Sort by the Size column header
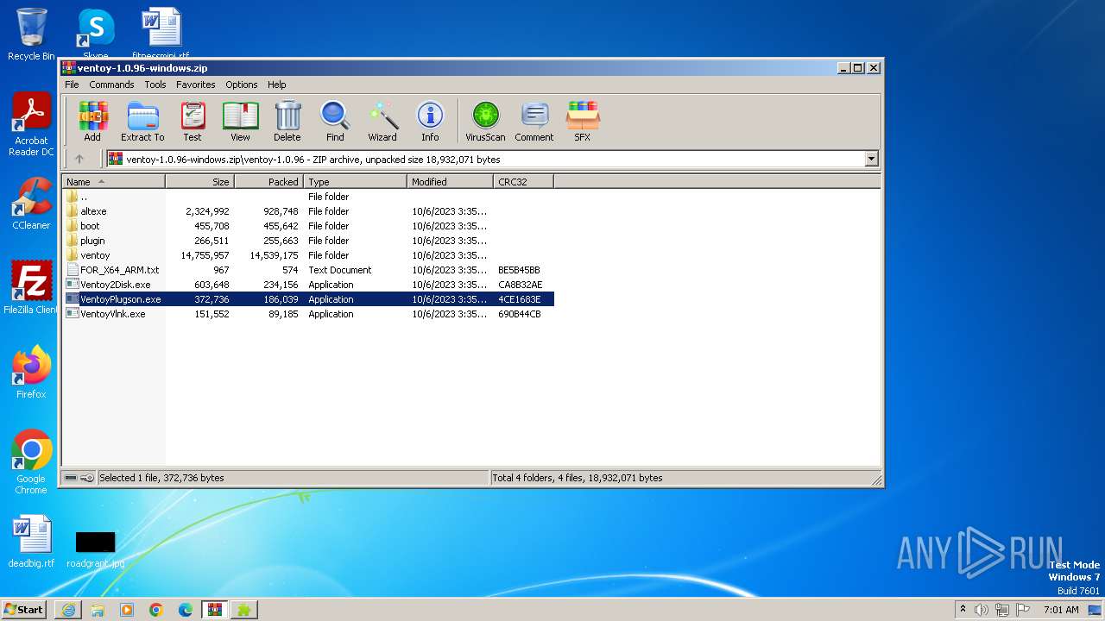This screenshot has width=1105, height=621. point(199,182)
